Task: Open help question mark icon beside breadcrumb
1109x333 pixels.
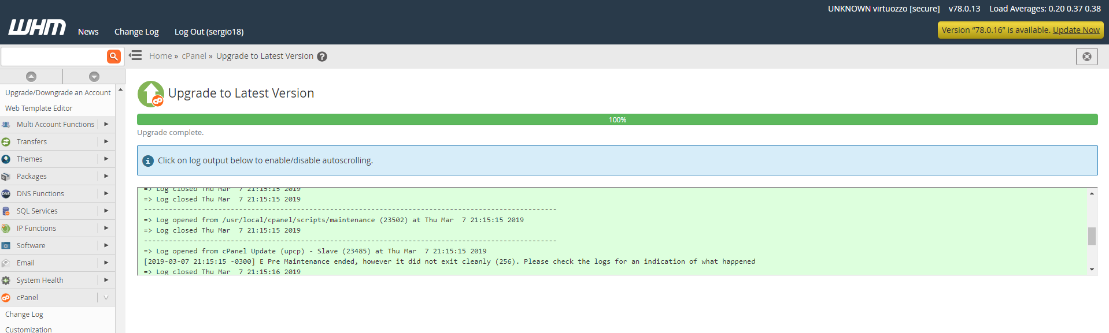Action: pyautogui.click(x=322, y=57)
